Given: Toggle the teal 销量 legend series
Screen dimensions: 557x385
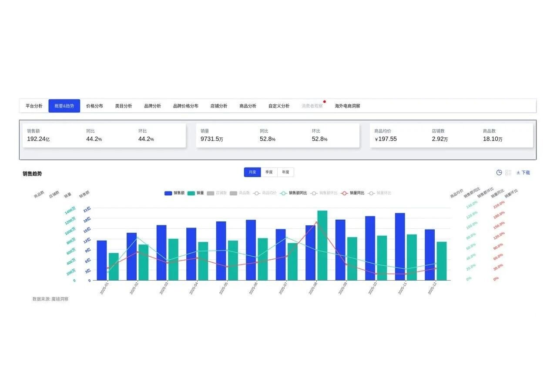Looking at the screenshot, I should [196, 193].
